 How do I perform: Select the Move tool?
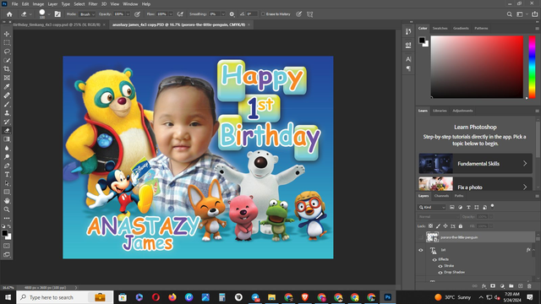[x=7, y=34]
